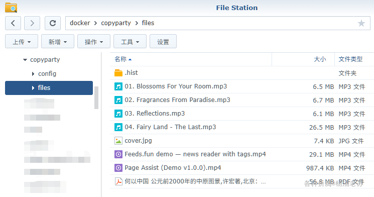Click the folder tree vertical scrollbar

96,97
